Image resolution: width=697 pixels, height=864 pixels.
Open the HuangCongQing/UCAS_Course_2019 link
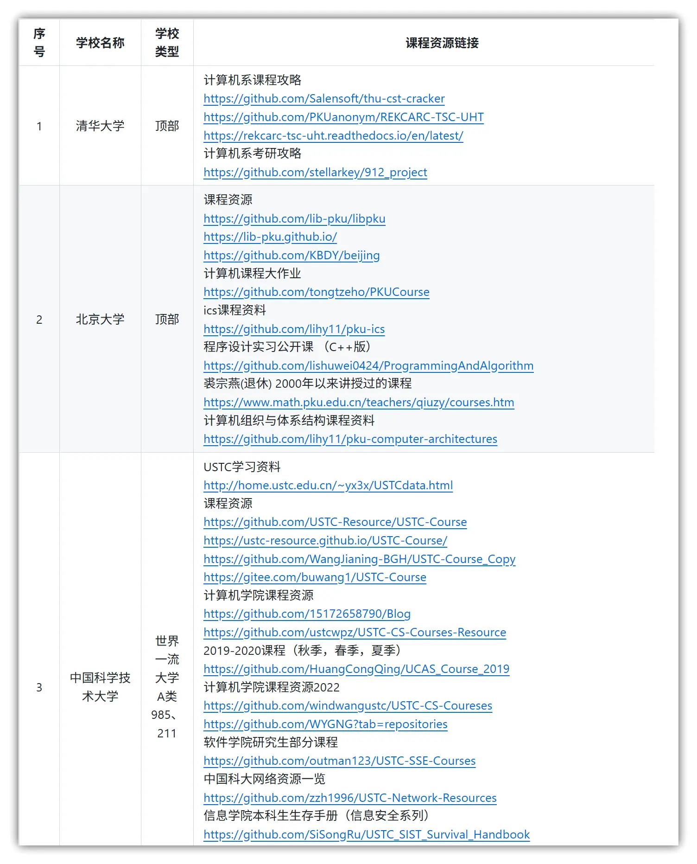[356, 669]
